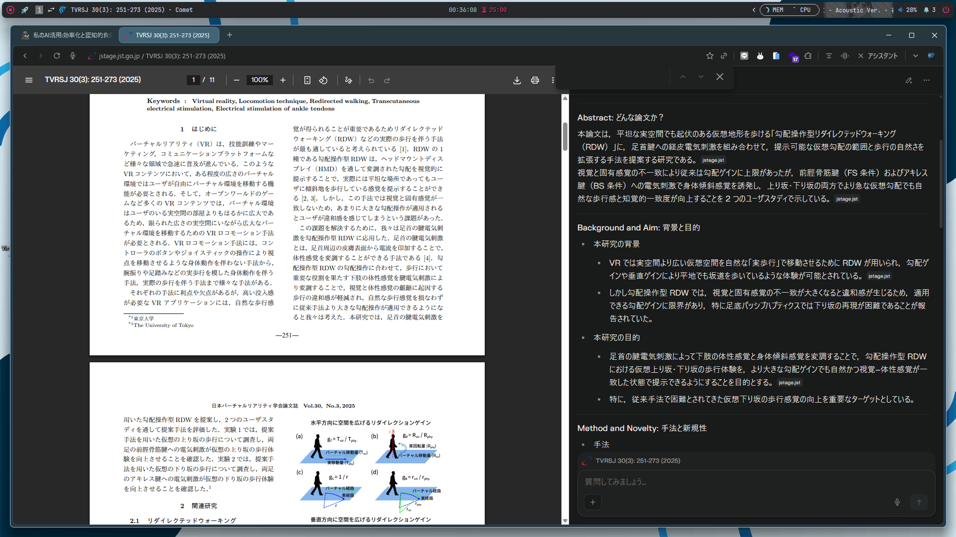Open the PDF viewer more options menu

click(x=552, y=80)
